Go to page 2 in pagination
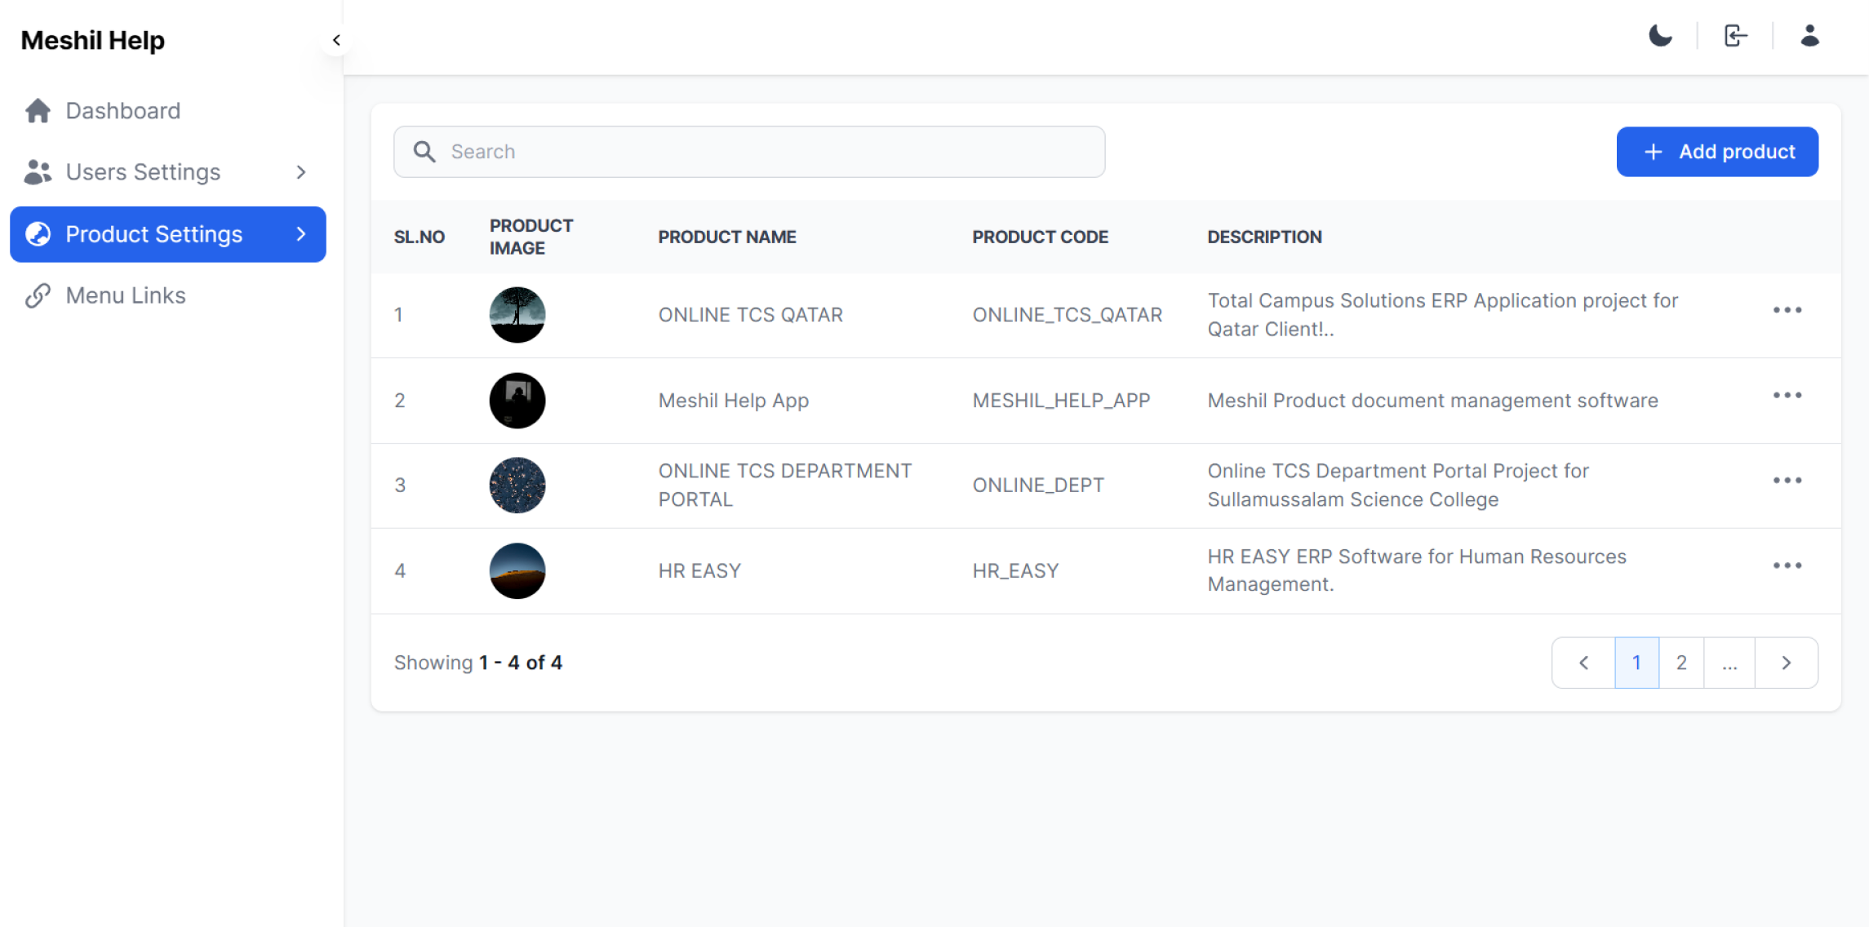The width and height of the screenshot is (1869, 927). pyautogui.click(x=1680, y=663)
